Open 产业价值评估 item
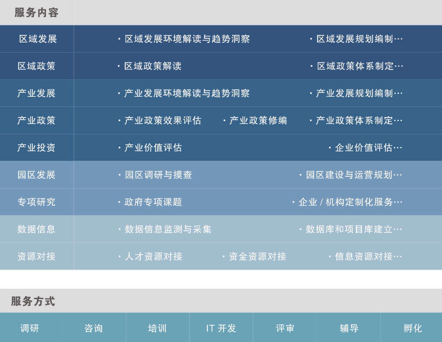Image resolution: width=442 pixels, height=342 pixels. [x=151, y=148]
